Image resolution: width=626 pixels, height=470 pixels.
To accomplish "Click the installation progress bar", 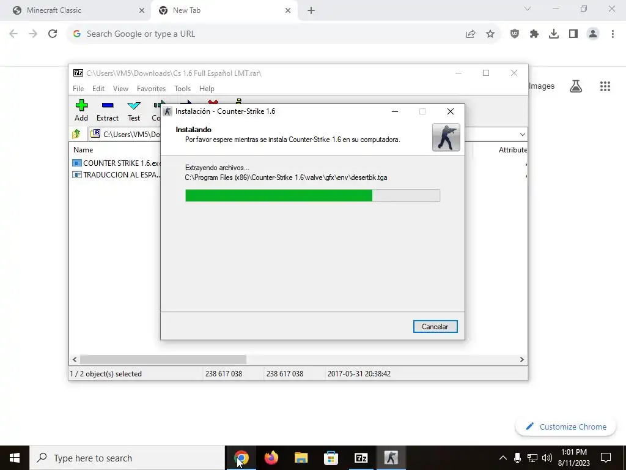I will point(312,195).
